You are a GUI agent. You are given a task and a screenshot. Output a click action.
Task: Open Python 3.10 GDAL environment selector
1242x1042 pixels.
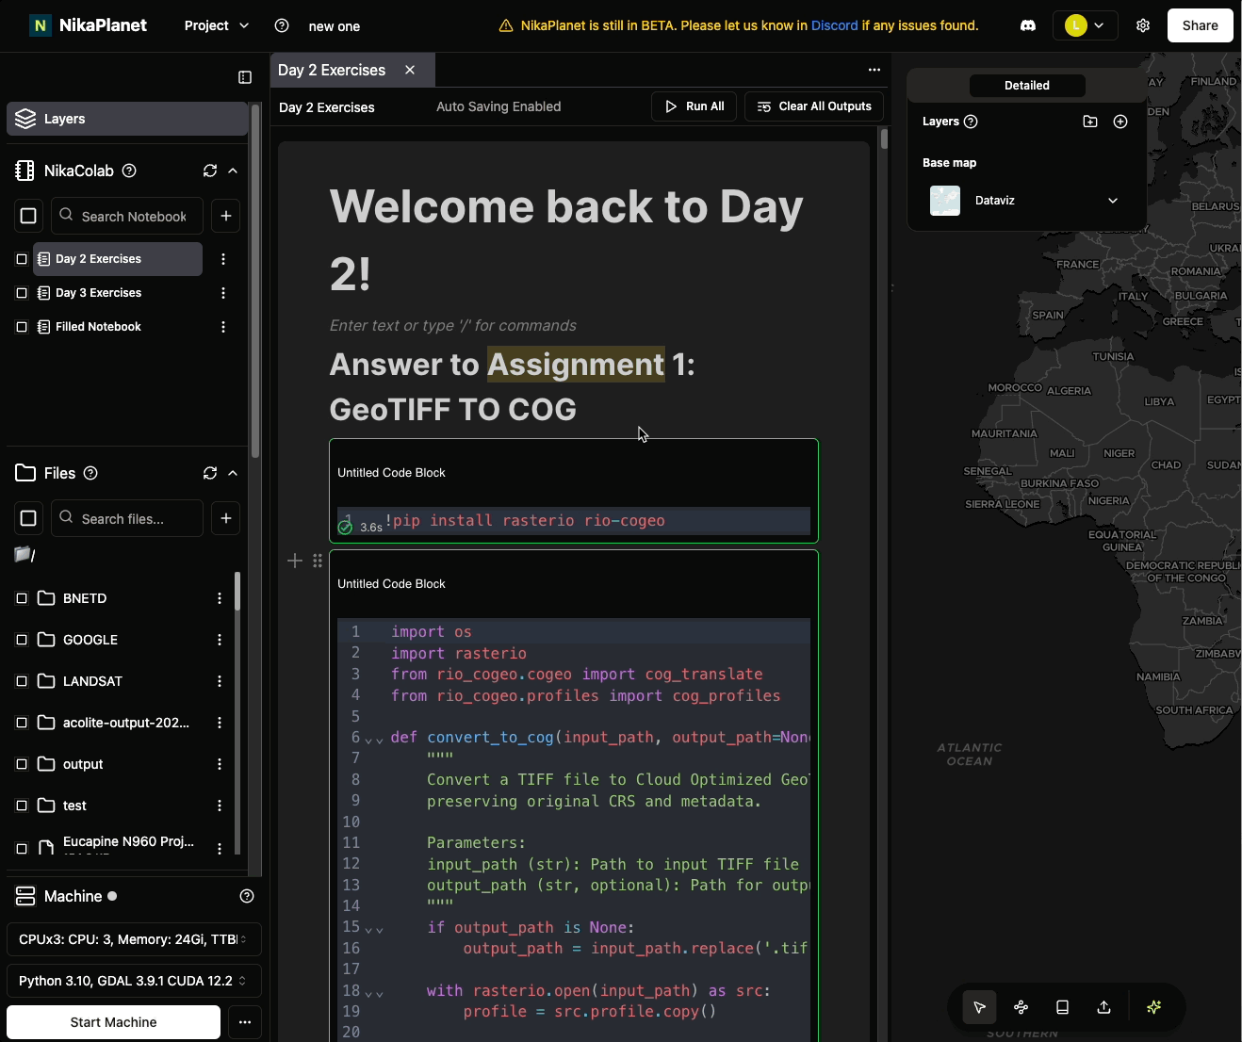[134, 981]
